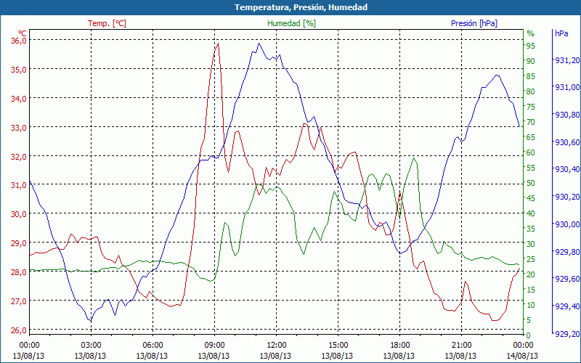Click the chart title 'Temperatura, Presión, Humedad'
This screenshot has height=363, width=581.
(301, 7)
